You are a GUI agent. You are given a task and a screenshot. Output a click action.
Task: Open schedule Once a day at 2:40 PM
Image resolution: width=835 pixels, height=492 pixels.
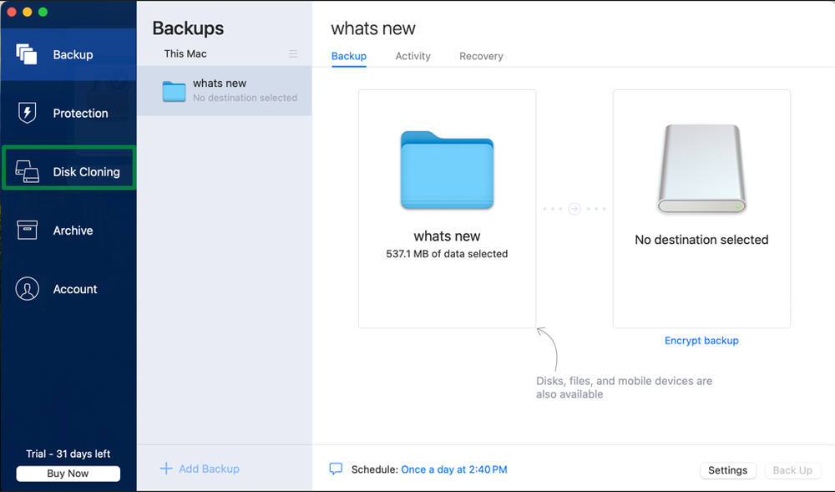click(x=453, y=469)
